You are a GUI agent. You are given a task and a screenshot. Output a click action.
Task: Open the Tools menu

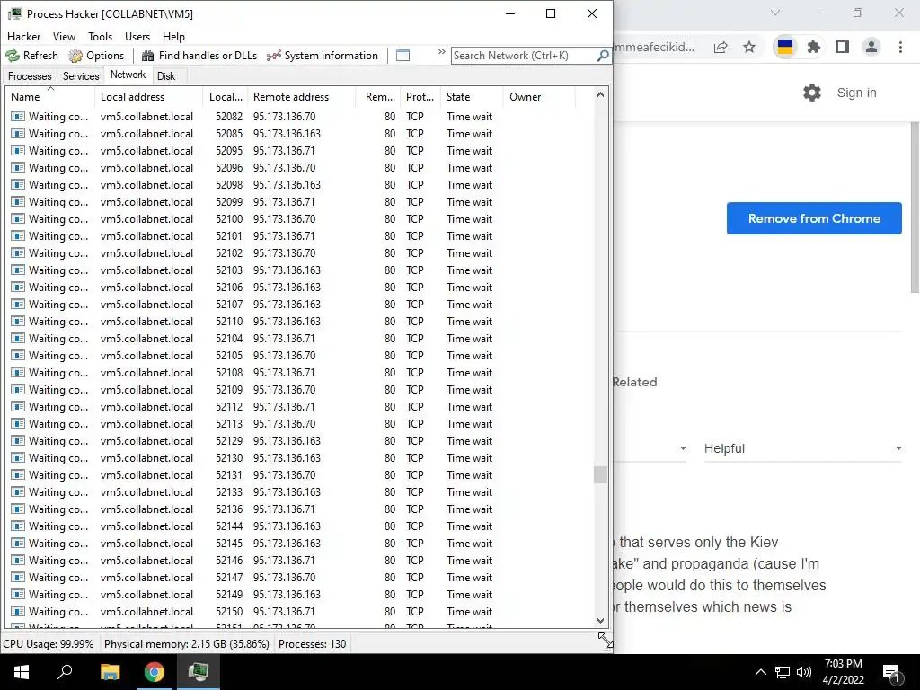(x=101, y=36)
